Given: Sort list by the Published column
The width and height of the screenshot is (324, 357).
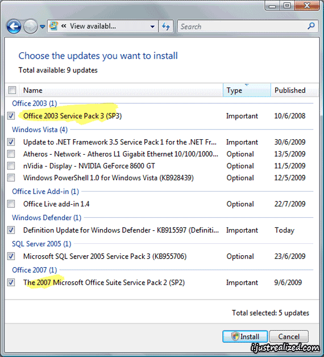Looking at the screenshot, I should pyautogui.click(x=295, y=90).
